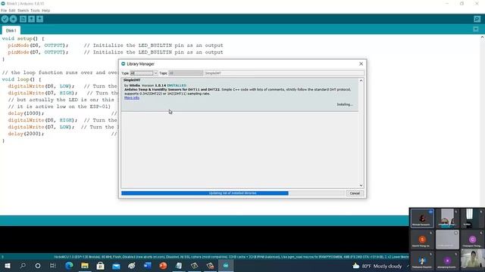
Task: Click the library list scroll-up arrow
Action: click(x=361, y=81)
